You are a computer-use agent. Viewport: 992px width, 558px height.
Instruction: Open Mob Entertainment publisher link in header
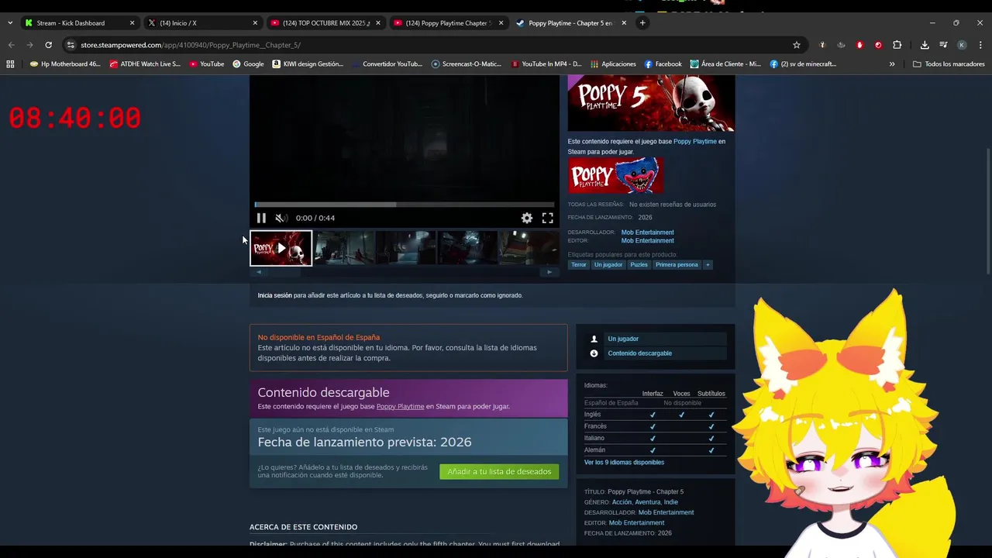[x=647, y=241]
